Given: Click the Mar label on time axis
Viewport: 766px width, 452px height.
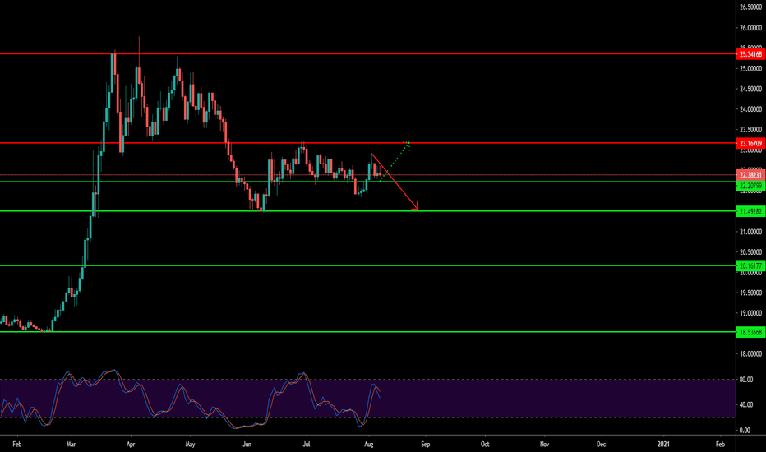Looking at the screenshot, I should pos(72,444).
